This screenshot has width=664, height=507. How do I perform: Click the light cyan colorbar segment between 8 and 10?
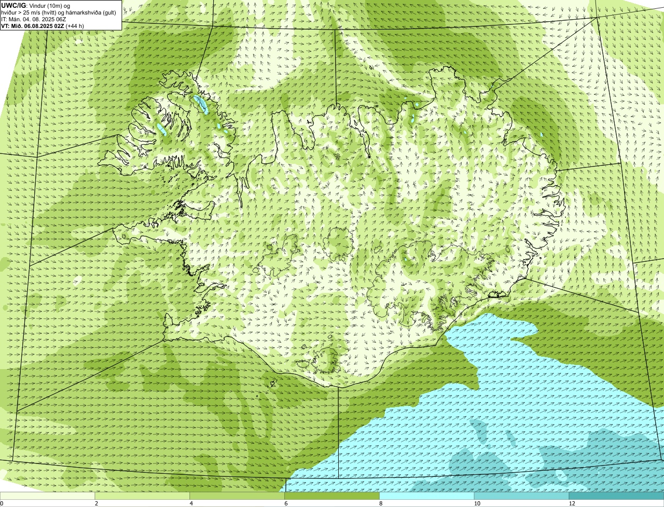[x=427, y=496]
